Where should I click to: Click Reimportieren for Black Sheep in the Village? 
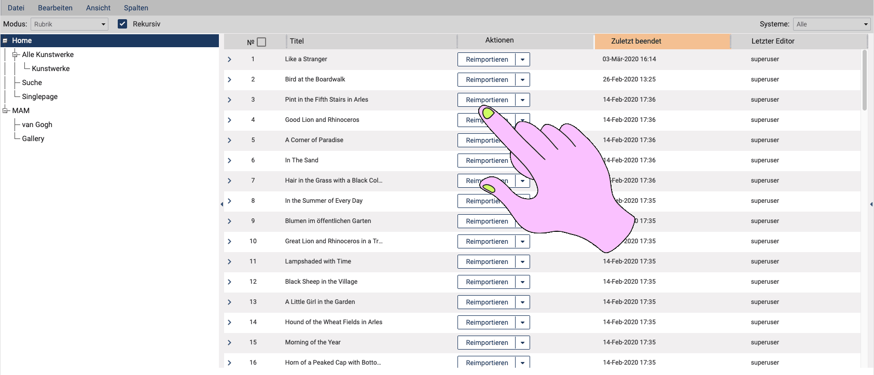[x=487, y=282]
